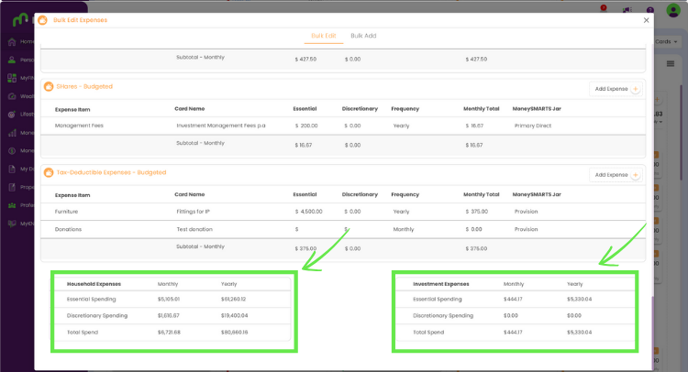Click investment essential monthly $444.17
688x372 pixels.
tap(513, 300)
